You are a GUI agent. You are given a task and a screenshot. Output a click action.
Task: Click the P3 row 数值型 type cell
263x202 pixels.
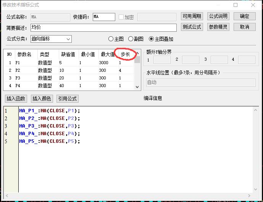pyautogui.click(x=45, y=78)
